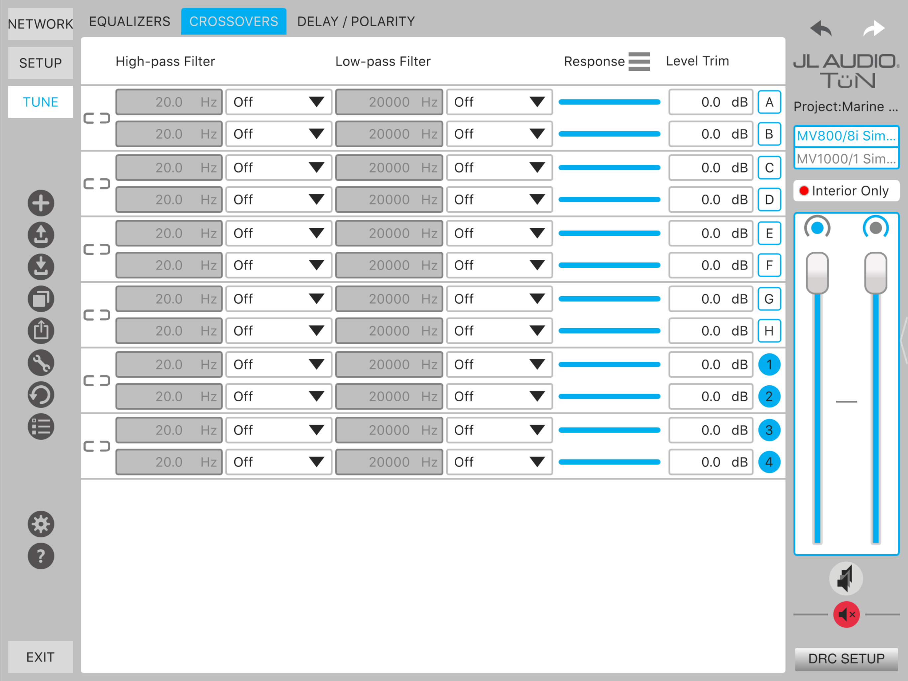Click output channel 2 circle button
Screen dimensions: 908x681
click(x=769, y=396)
